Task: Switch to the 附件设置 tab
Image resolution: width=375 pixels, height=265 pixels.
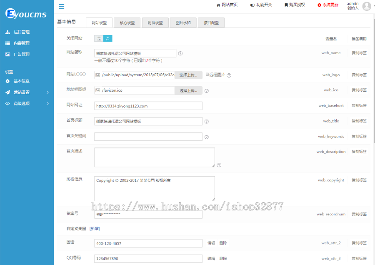Action: (x=155, y=23)
